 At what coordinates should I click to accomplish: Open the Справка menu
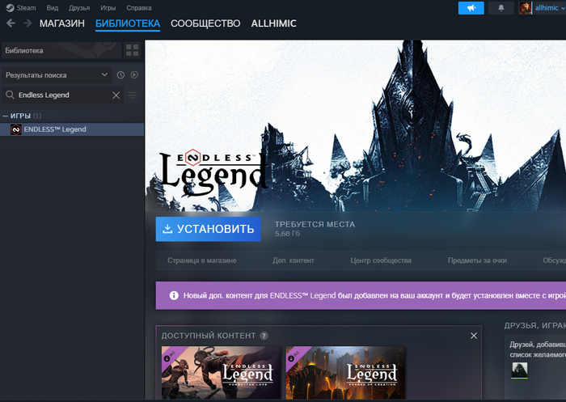(139, 7)
